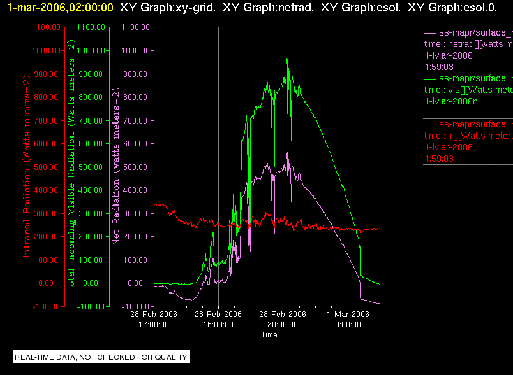Select the XY Graph:xy-grid title label
The image size is (513, 375).
tap(168, 8)
